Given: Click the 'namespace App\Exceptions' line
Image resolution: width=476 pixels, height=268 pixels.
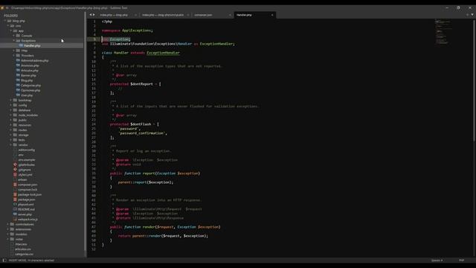Looking at the screenshot, I should 127,31.
